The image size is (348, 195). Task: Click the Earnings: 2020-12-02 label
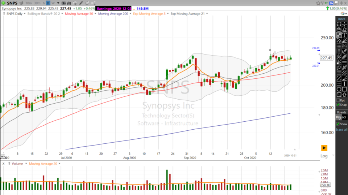tap(114, 8)
